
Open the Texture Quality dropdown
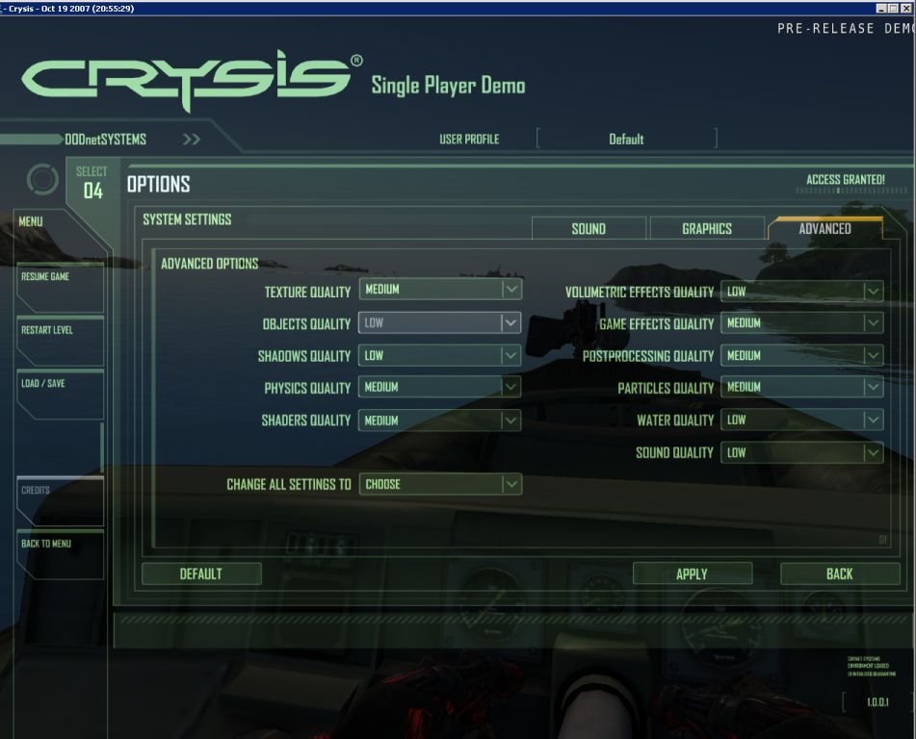coord(440,290)
